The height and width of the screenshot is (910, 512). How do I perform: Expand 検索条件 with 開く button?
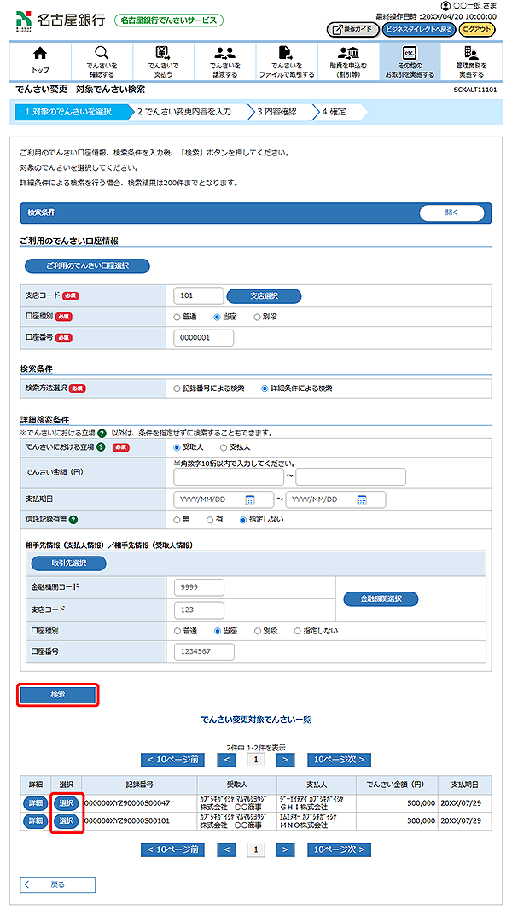pyautogui.click(x=451, y=213)
